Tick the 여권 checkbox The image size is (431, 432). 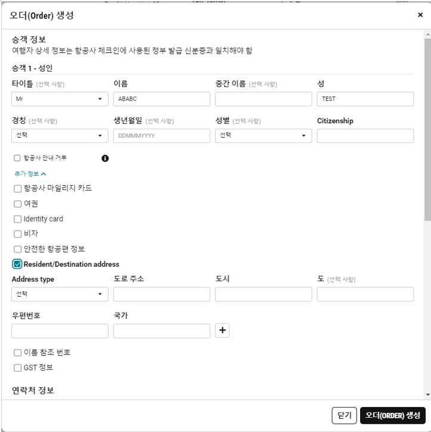point(17,204)
